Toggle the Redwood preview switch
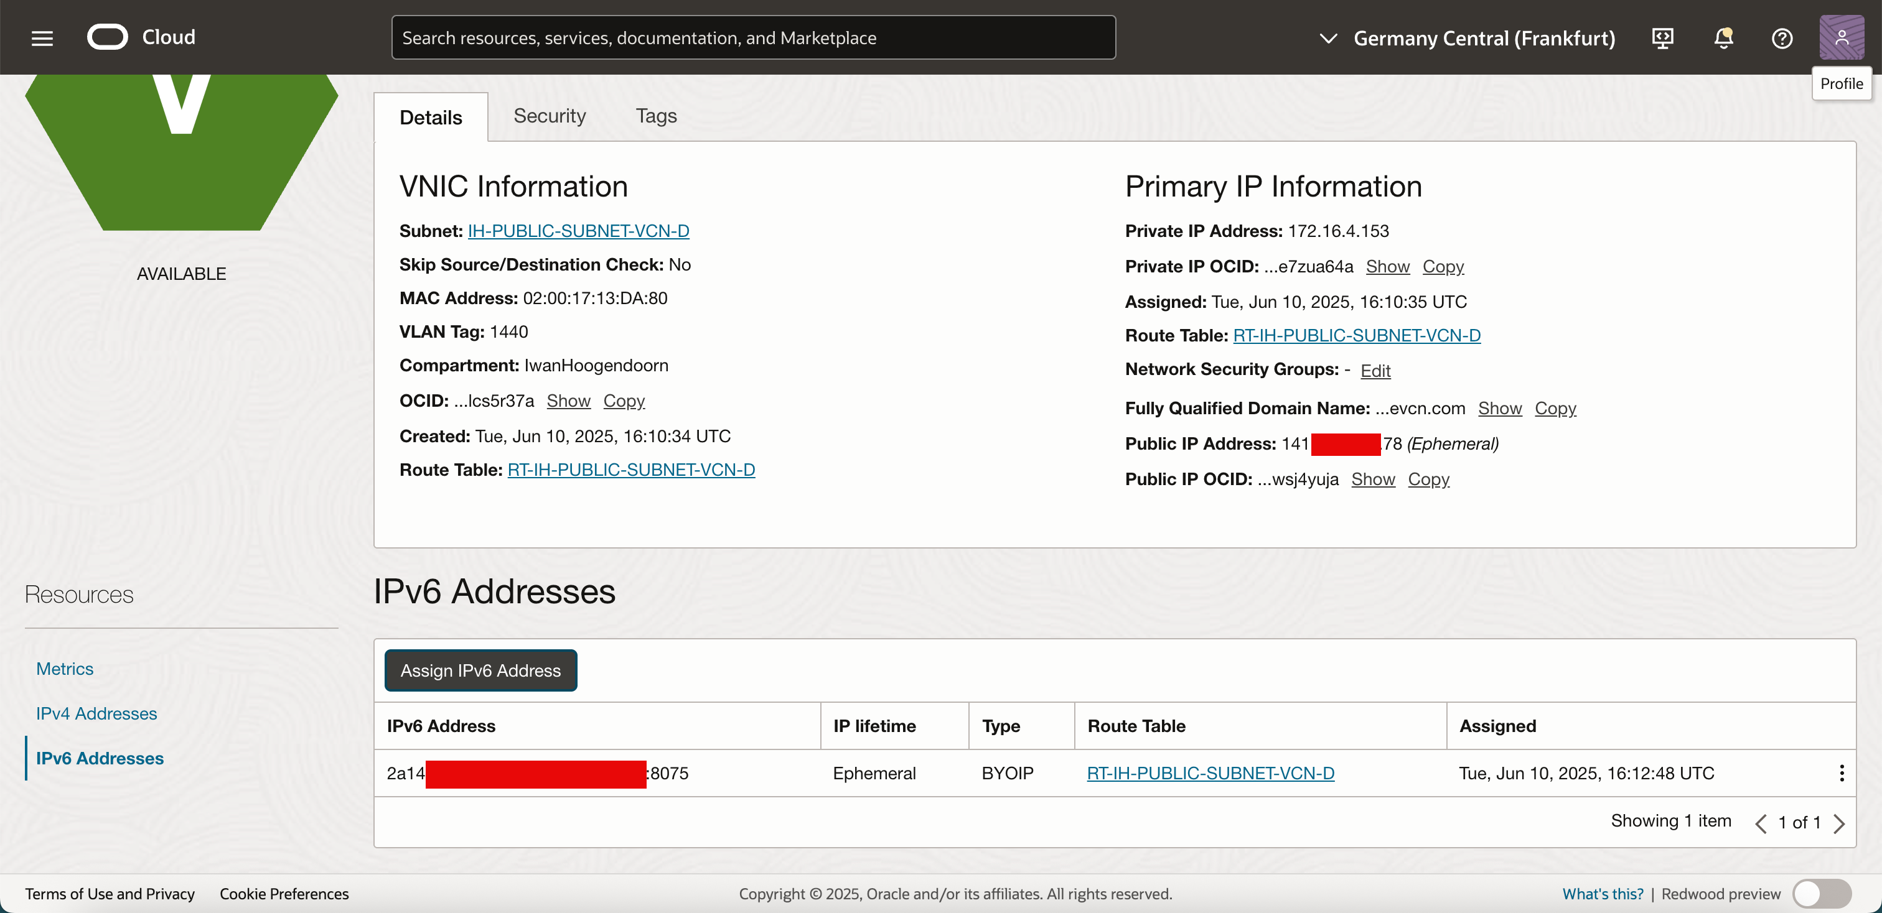 (1822, 893)
